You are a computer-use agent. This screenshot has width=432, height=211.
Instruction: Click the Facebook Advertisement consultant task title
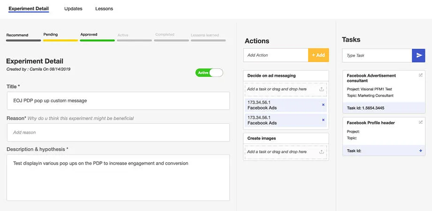(x=371, y=78)
